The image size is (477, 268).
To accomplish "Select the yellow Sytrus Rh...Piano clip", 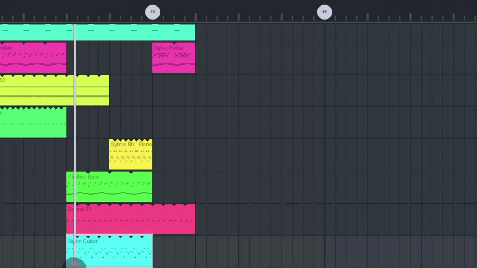I will coord(131,155).
